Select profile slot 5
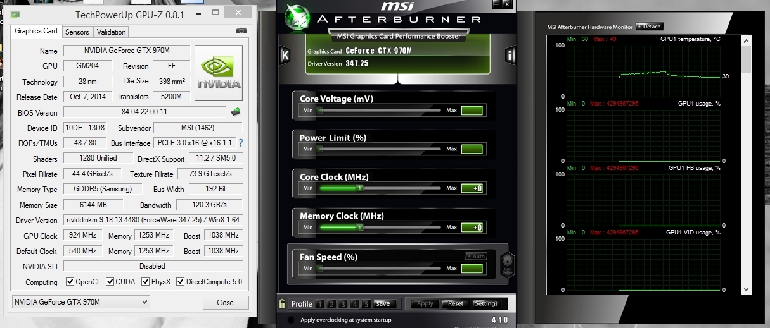Viewport: 770px width, 328px height. click(366, 304)
